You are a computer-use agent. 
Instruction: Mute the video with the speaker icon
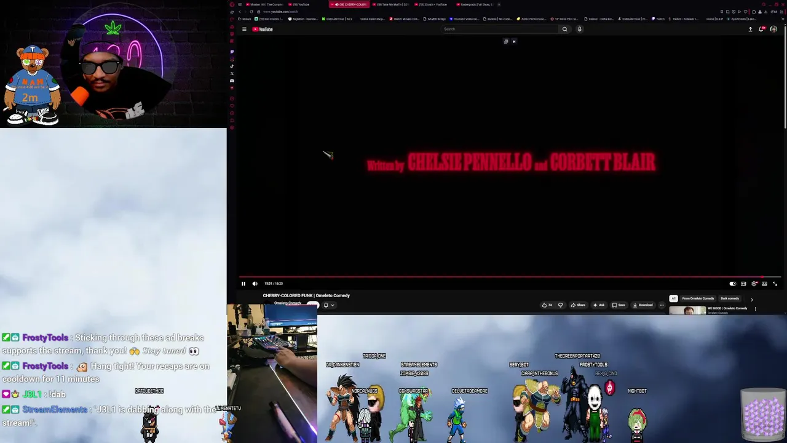click(x=255, y=284)
